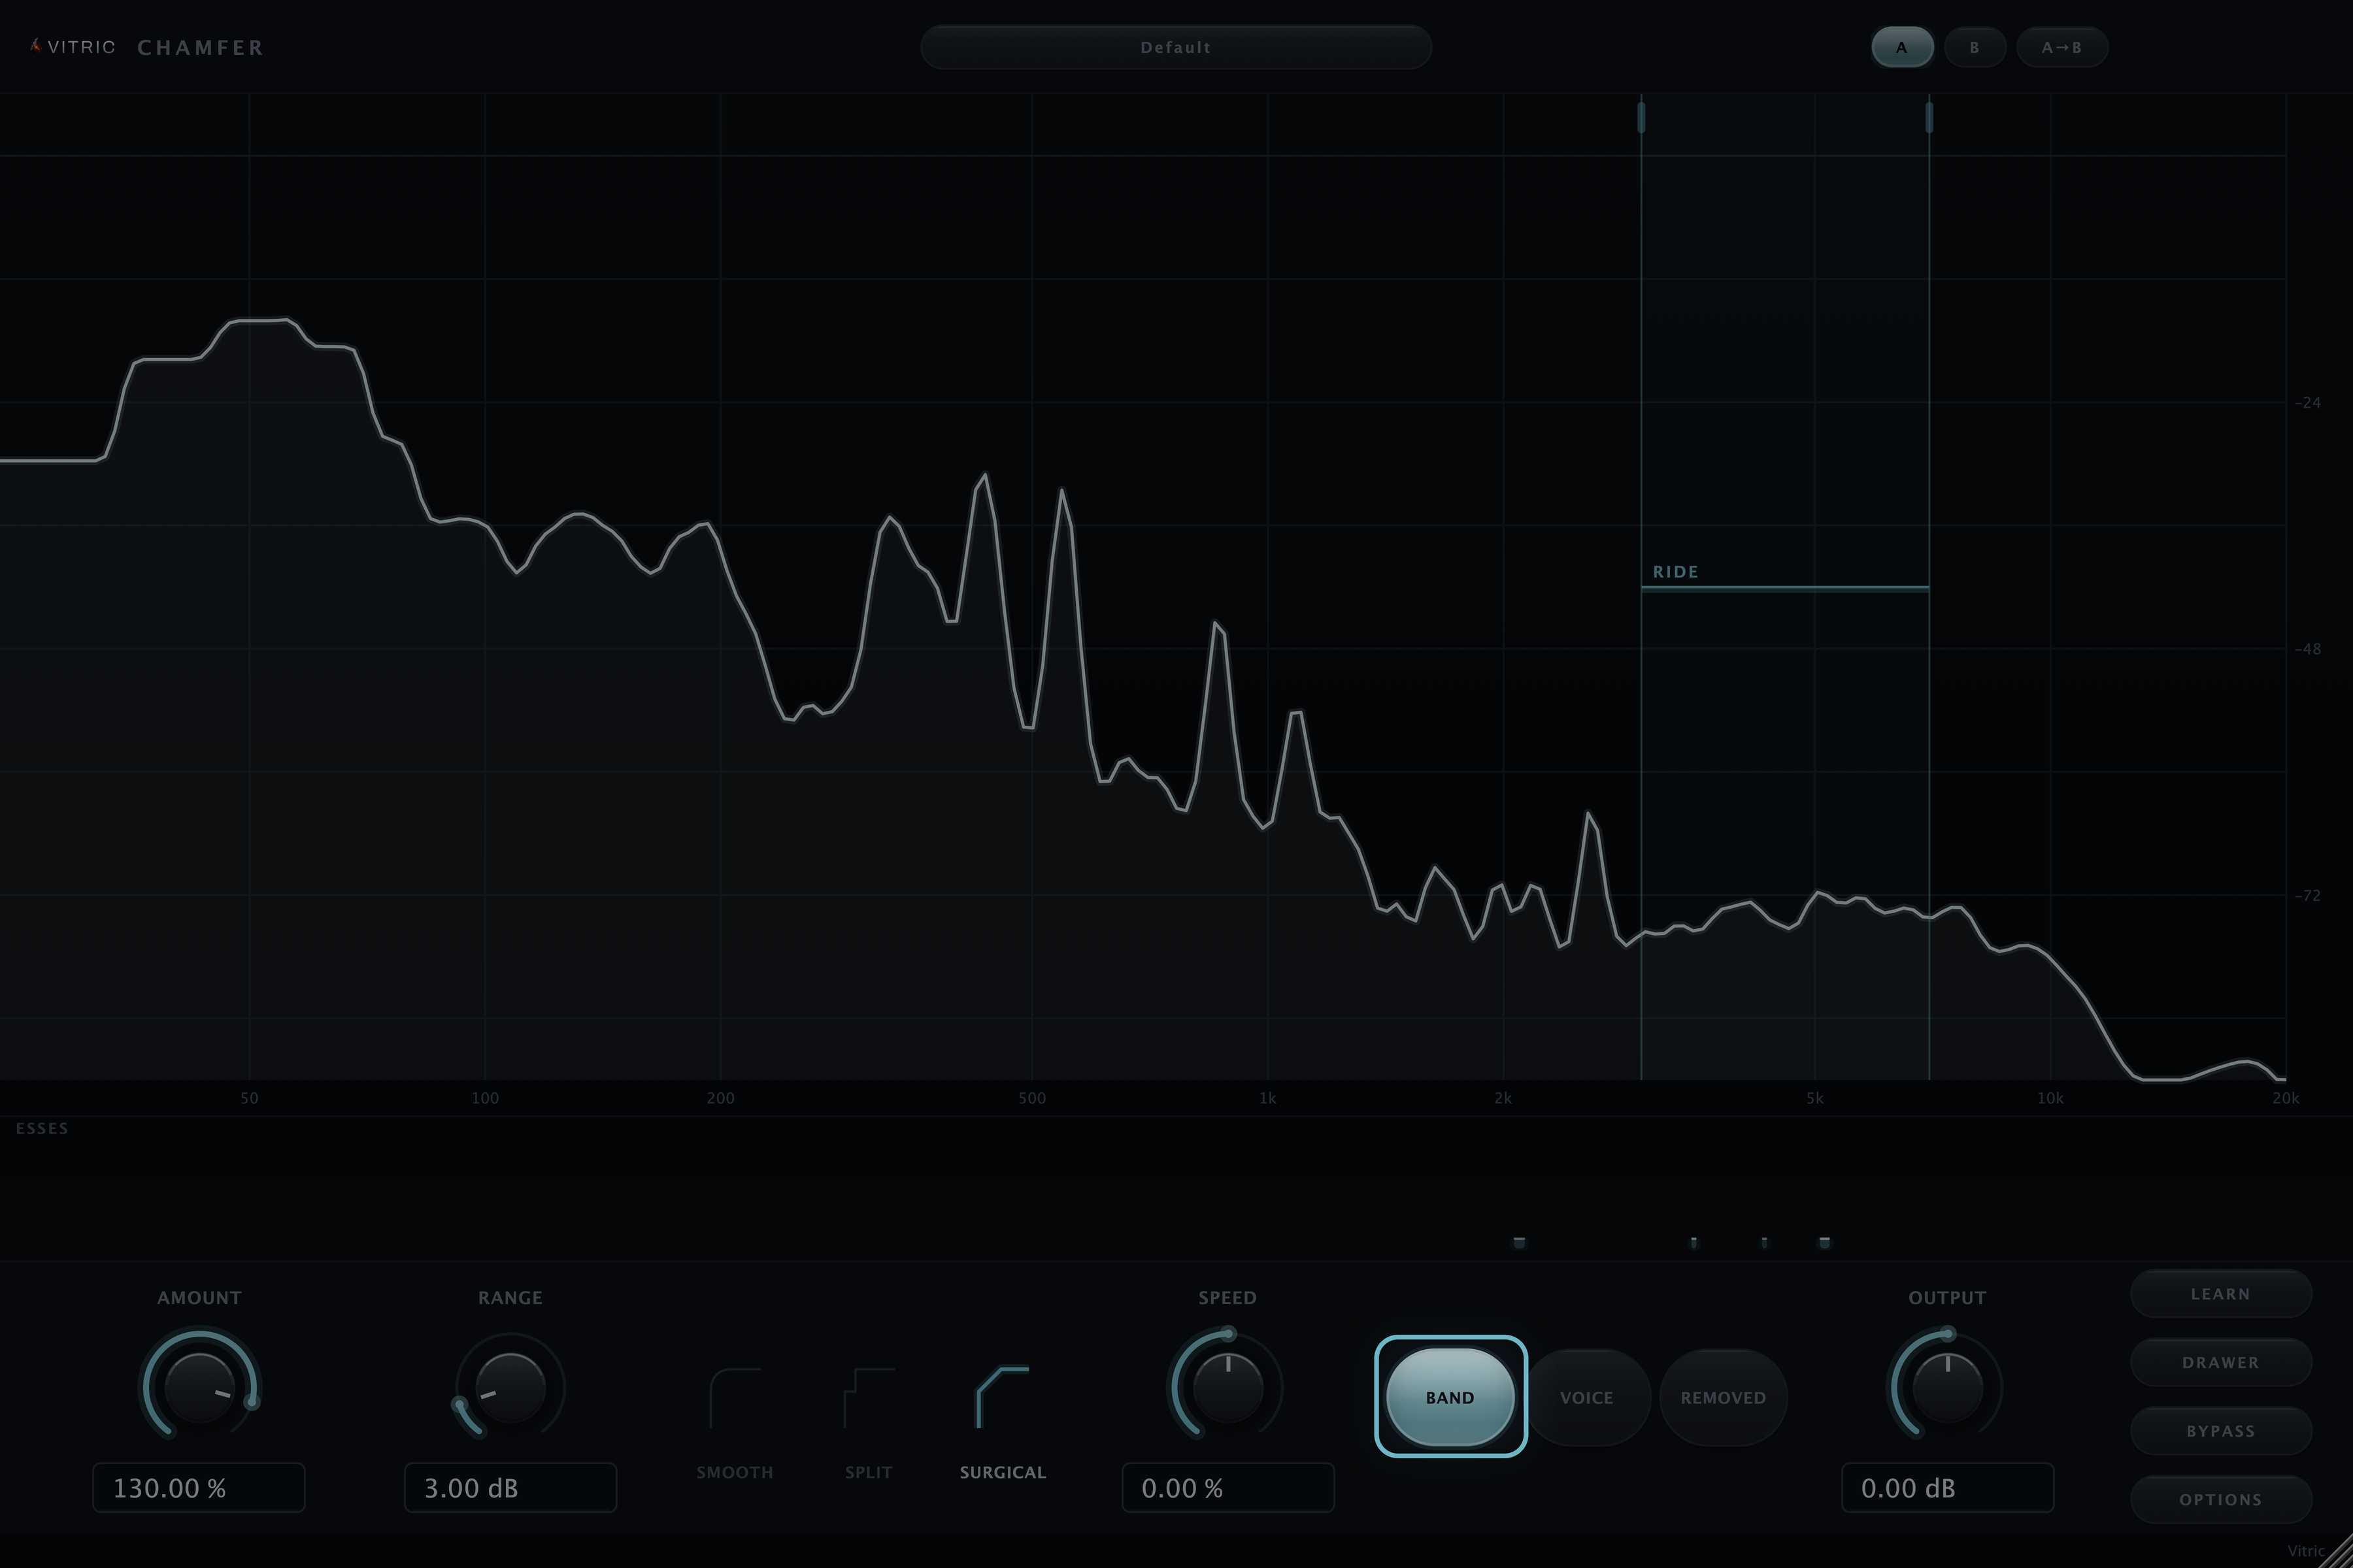Listen to the Band signal
Screen dimensions: 2353x1568
(x=1450, y=1397)
